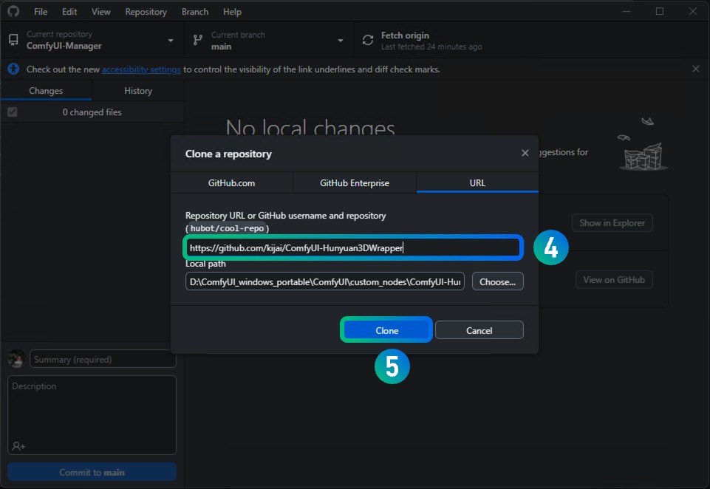
Task: Click the Cancel button
Action: (x=479, y=330)
